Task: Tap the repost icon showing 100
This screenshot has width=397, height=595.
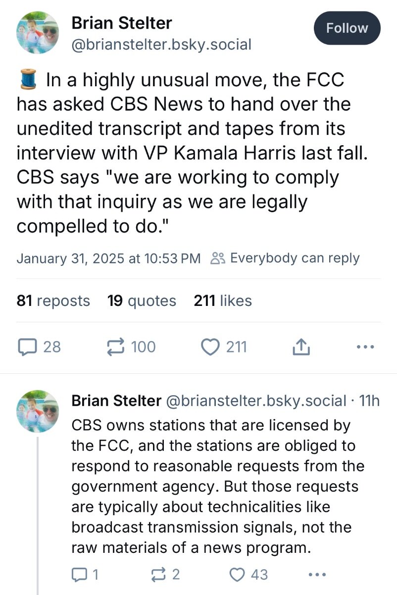Action: coord(131,347)
